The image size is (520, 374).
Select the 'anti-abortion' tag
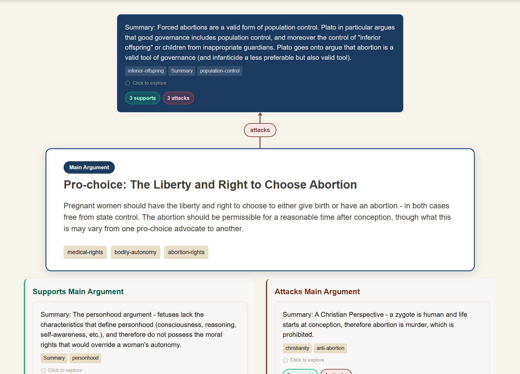tap(330, 348)
